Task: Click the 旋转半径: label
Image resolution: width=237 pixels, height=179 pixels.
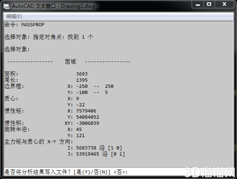Action: pos(17,129)
